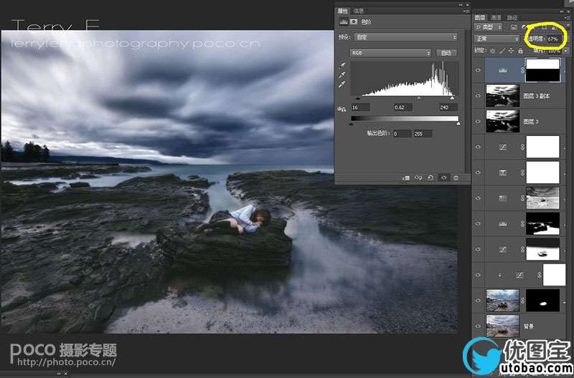The height and width of the screenshot is (378, 574).
Task: Click input white point slider under histogram
Action: [x=452, y=98]
